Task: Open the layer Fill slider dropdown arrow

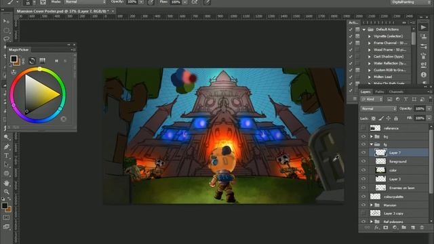Action: click(429, 118)
